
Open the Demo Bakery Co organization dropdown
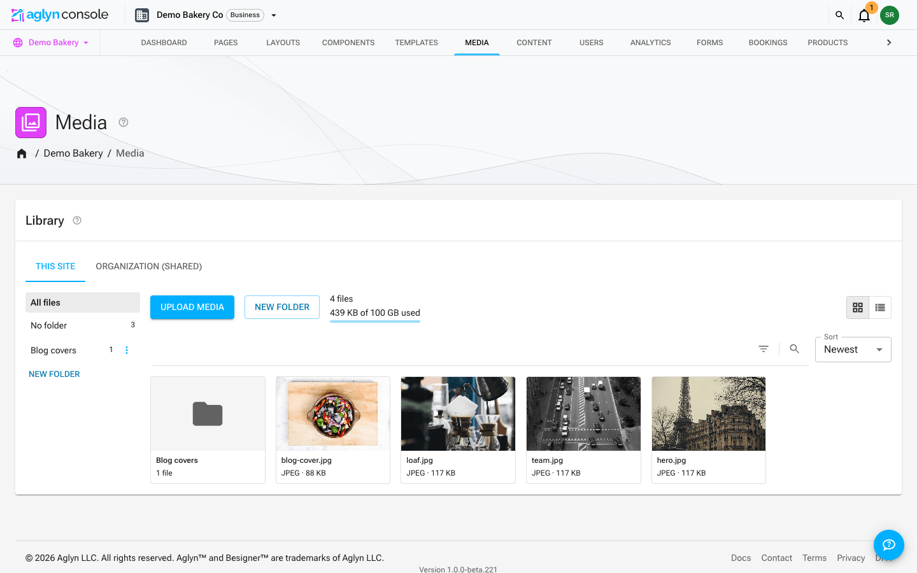pos(274,15)
